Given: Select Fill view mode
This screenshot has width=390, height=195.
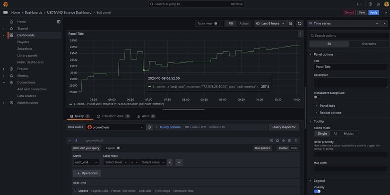Looking at the screenshot, I should point(231,24).
